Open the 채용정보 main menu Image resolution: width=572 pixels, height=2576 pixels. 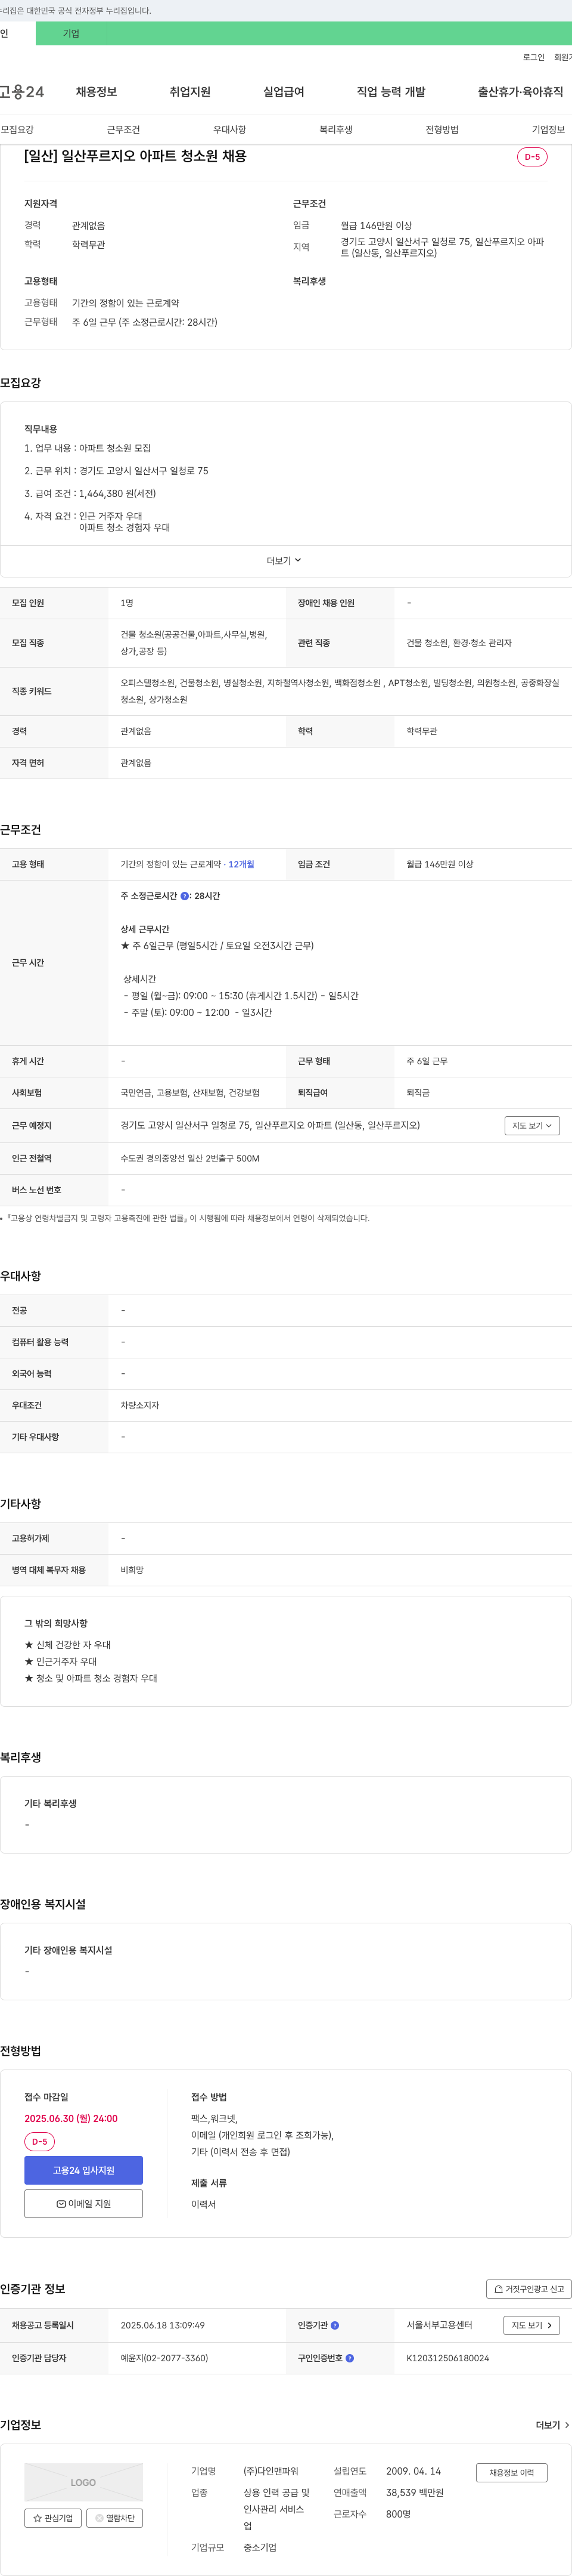[x=96, y=92]
